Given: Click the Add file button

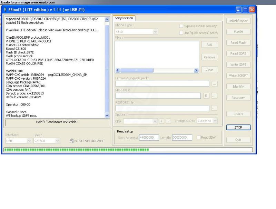Looking at the screenshot, I should coord(209,45).
